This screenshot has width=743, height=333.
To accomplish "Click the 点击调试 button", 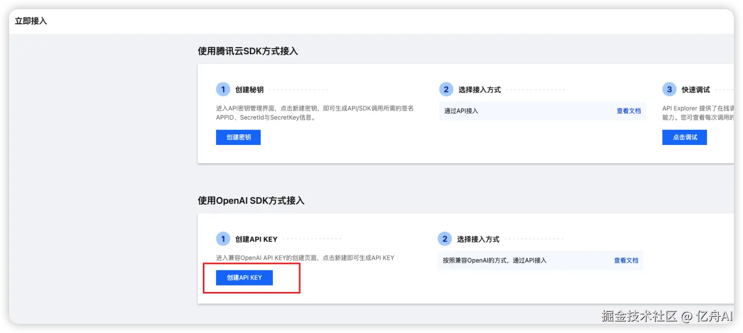I will 685,137.
